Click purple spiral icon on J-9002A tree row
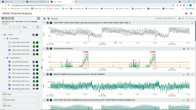The height and width of the screenshot is (110, 196). (x=34, y=35)
